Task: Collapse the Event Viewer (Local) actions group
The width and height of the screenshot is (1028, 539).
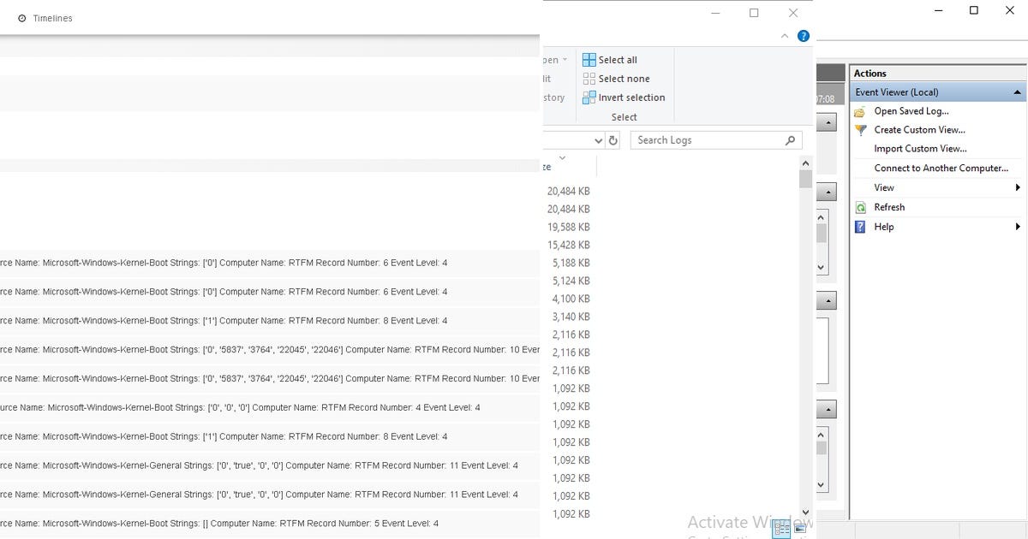Action: [x=1017, y=92]
